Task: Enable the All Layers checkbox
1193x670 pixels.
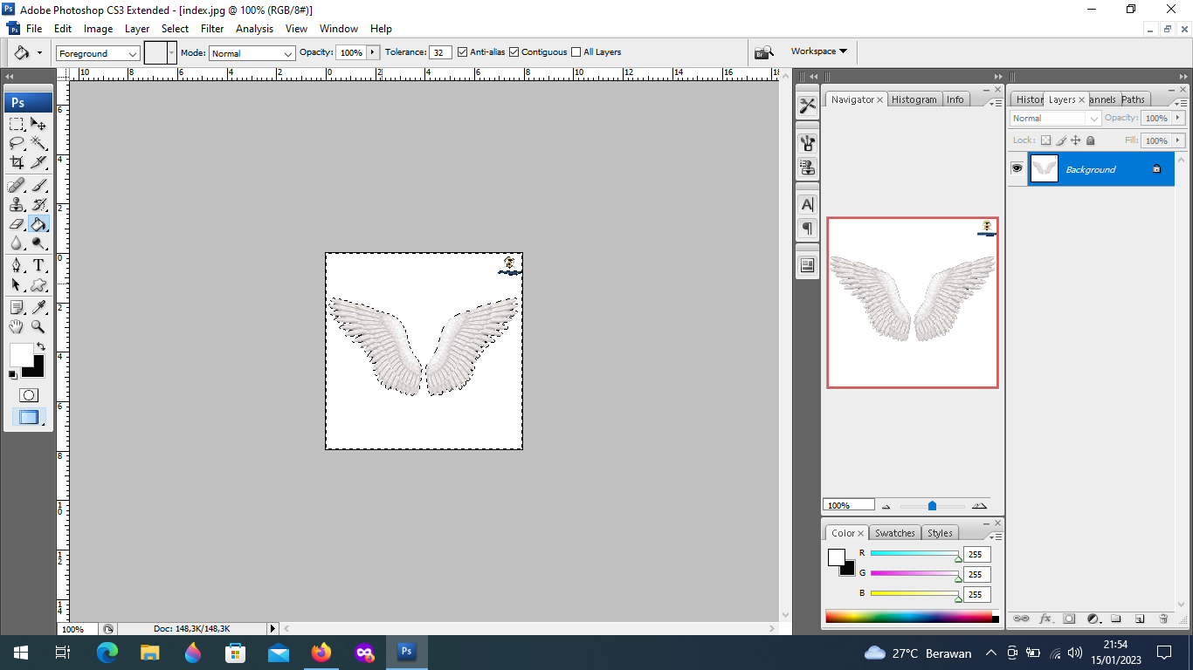Action: coord(576,52)
